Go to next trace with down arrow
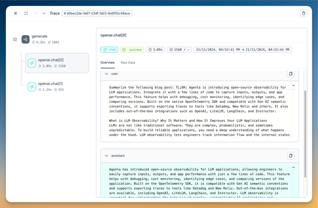Image resolution: width=318 pixels, height=208 pixels. pos(44,13)
